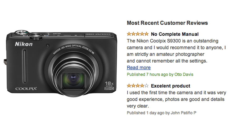This screenshot has height=131, width=234.
Task: Click the Most Recent Customer Reviews heading
Action: tap(167, 23)
